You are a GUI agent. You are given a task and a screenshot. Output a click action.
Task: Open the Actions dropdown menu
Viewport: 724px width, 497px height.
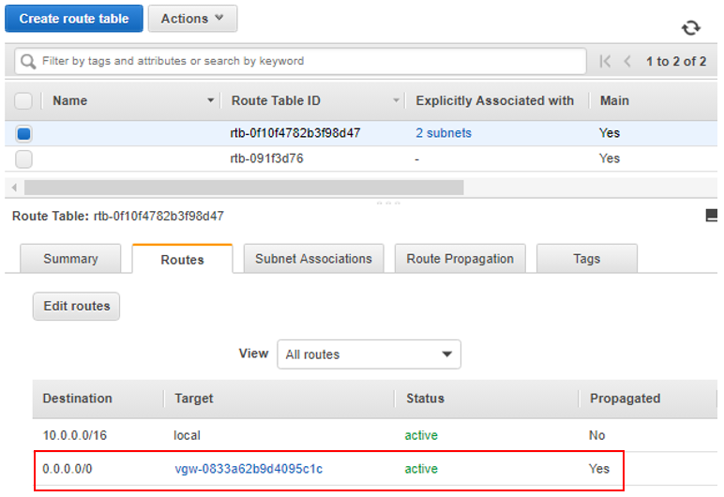point(192,19)
